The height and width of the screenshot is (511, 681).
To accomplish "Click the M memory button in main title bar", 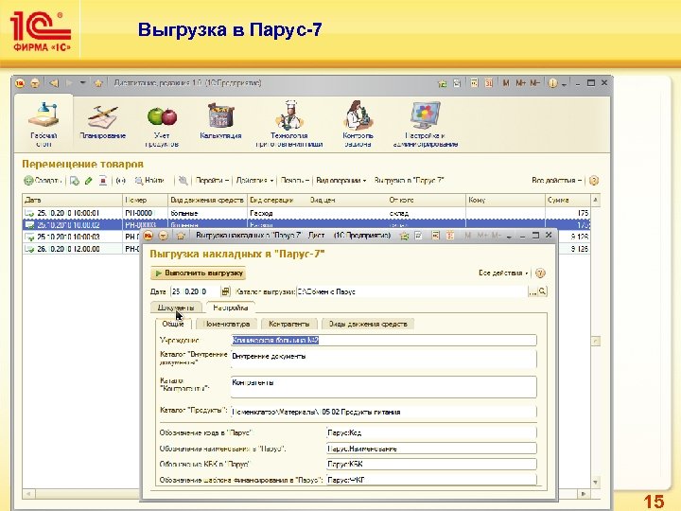I will [505, 82].
